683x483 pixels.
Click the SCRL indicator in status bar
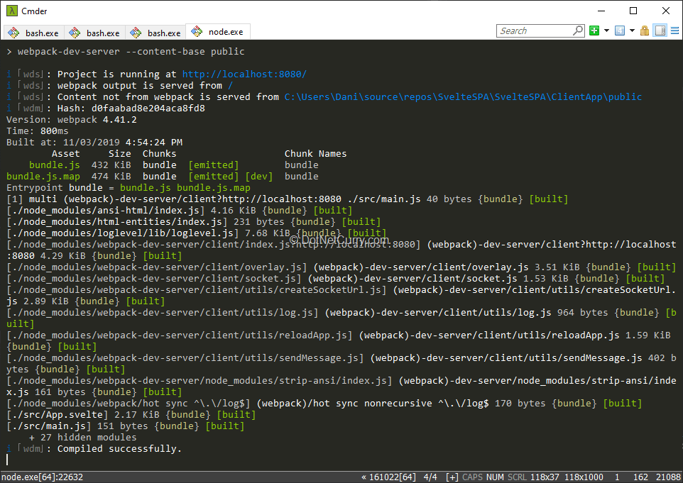pyautogui.click(x=517, y=477)
